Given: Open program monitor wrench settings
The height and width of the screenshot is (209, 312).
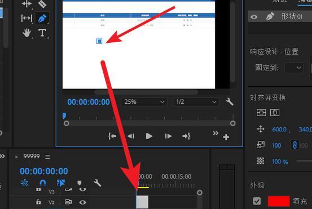Looking at the screenshot, I should click(x=230, y=102).
